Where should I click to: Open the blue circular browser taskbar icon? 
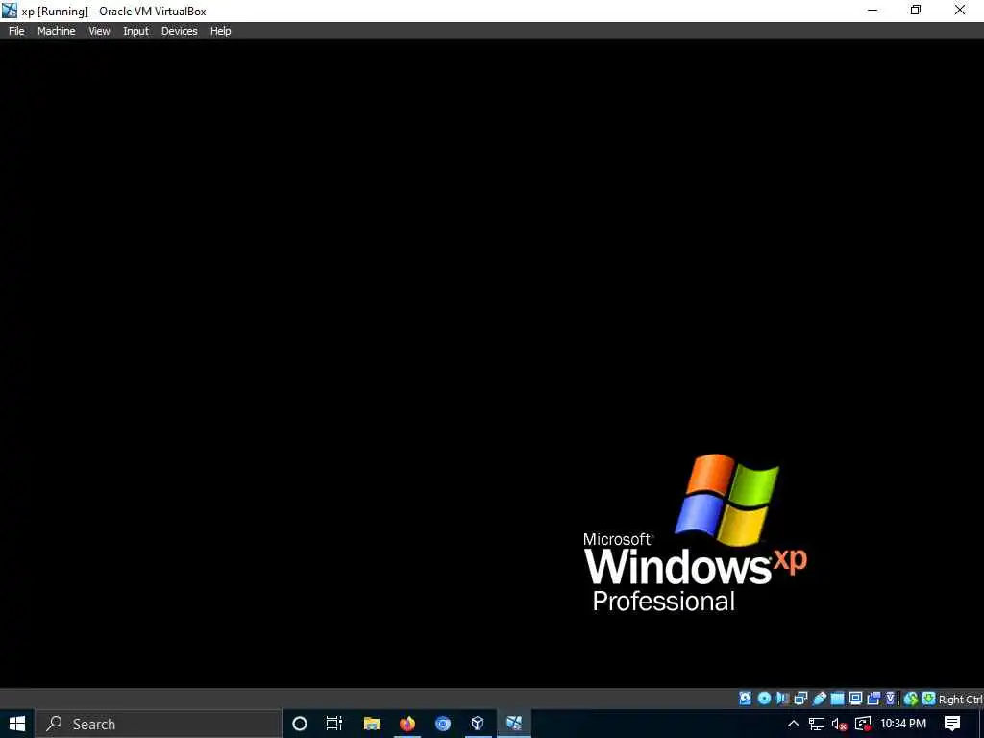click(443, 724)
